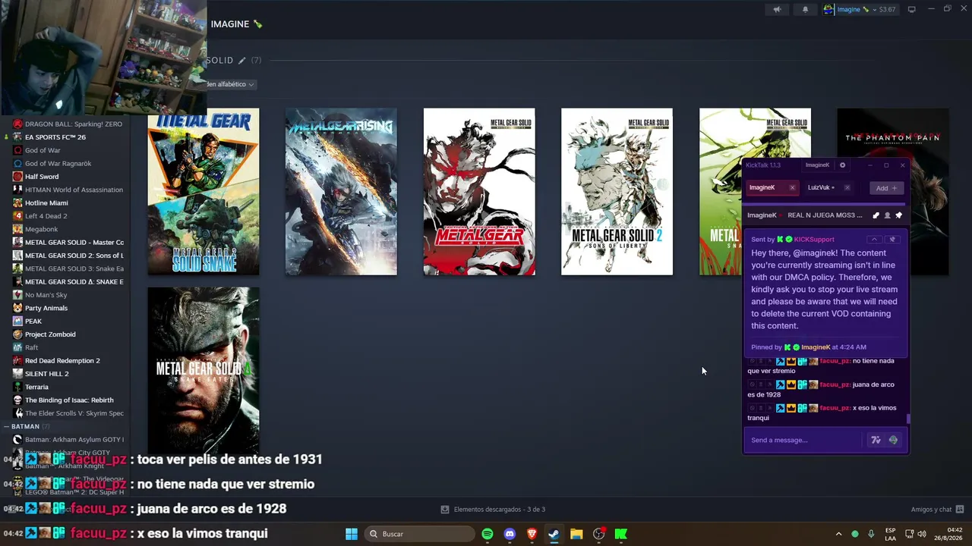
Task: Open the Metal Gear Rising game cover
Action: coord(341,192)
